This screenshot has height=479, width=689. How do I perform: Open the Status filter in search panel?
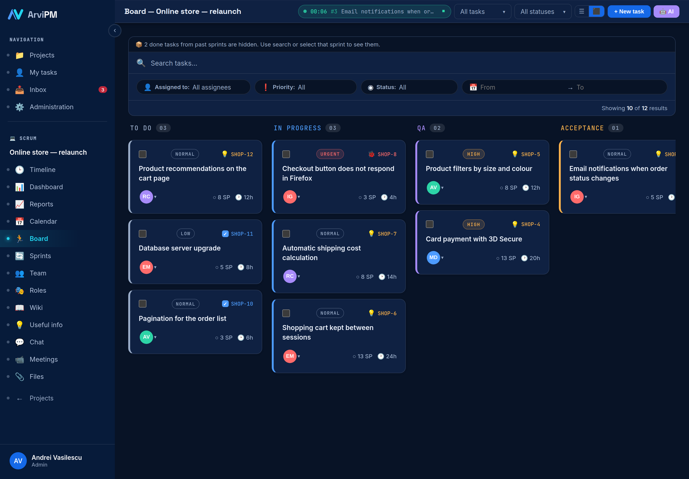point(409,87)
